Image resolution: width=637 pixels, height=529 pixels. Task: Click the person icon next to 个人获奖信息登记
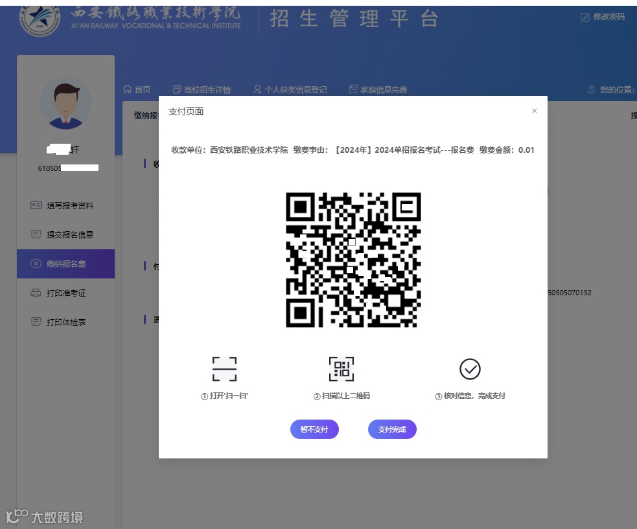coord(257,89)
